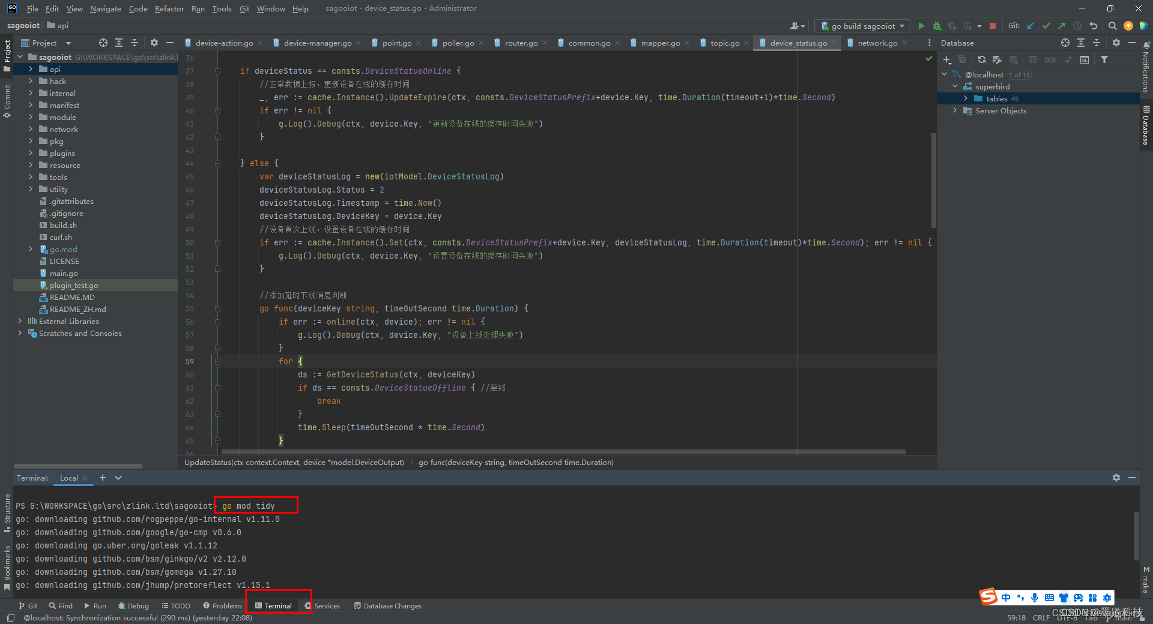Click the orange IDE update icon
1153x624 pixels.
[x=1128, y=26]
